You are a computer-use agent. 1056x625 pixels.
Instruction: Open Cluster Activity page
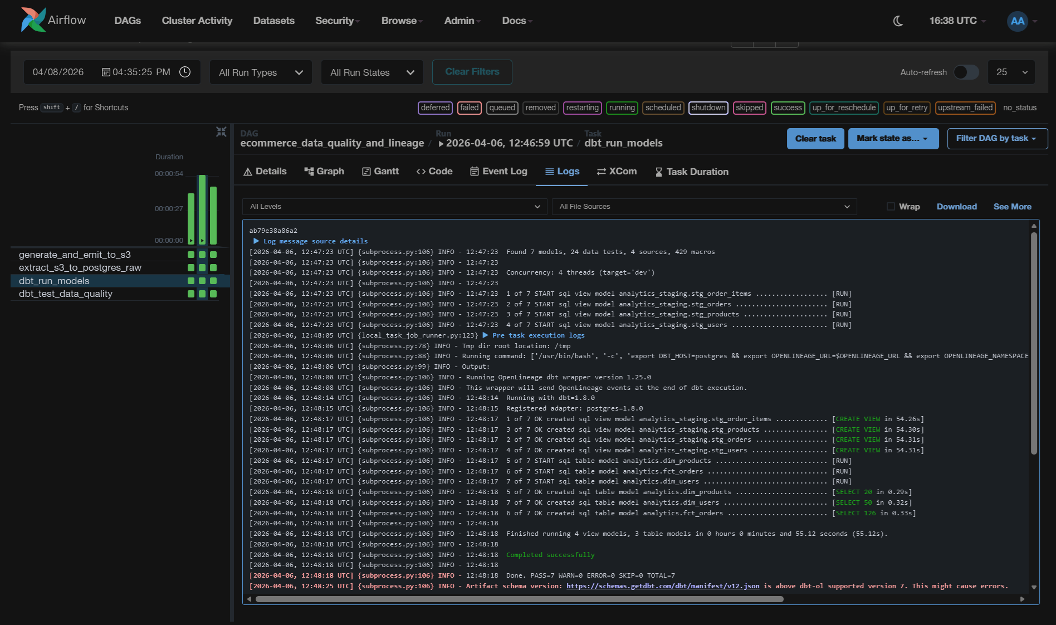(197, 21)
